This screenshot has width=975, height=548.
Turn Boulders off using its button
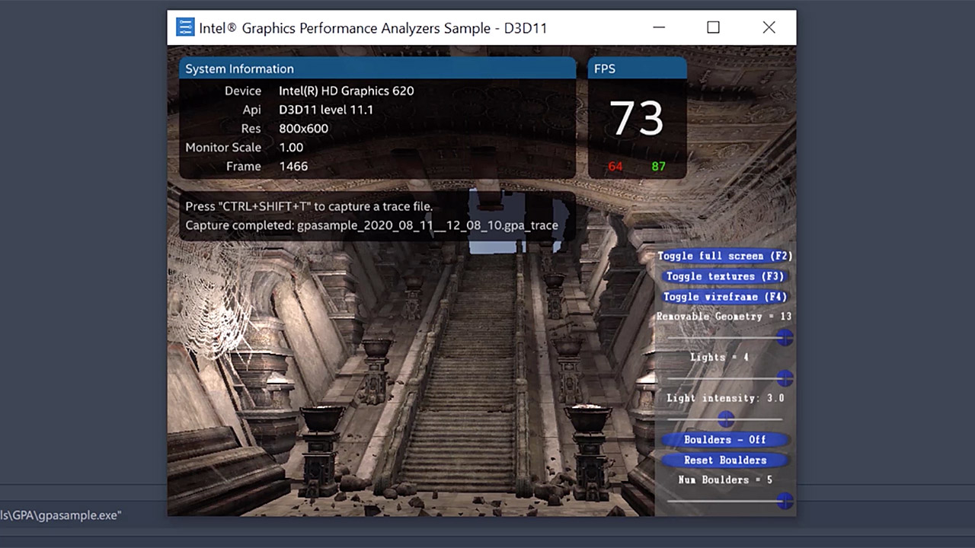pyautogui.click(x=724, y=439)
